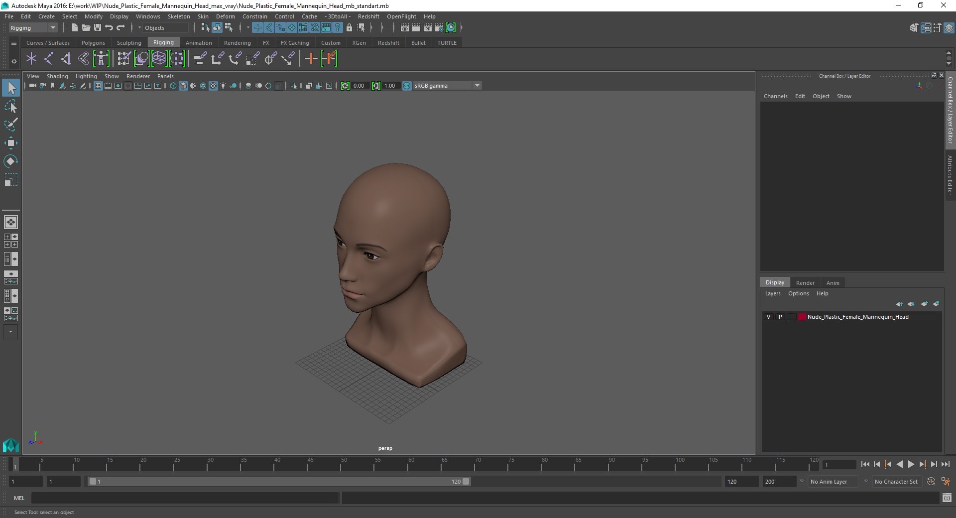Viewport: 956px width, 518px height.
Task: Select the Create Joints tool on the shelf
Action: (x=49, y=59)
